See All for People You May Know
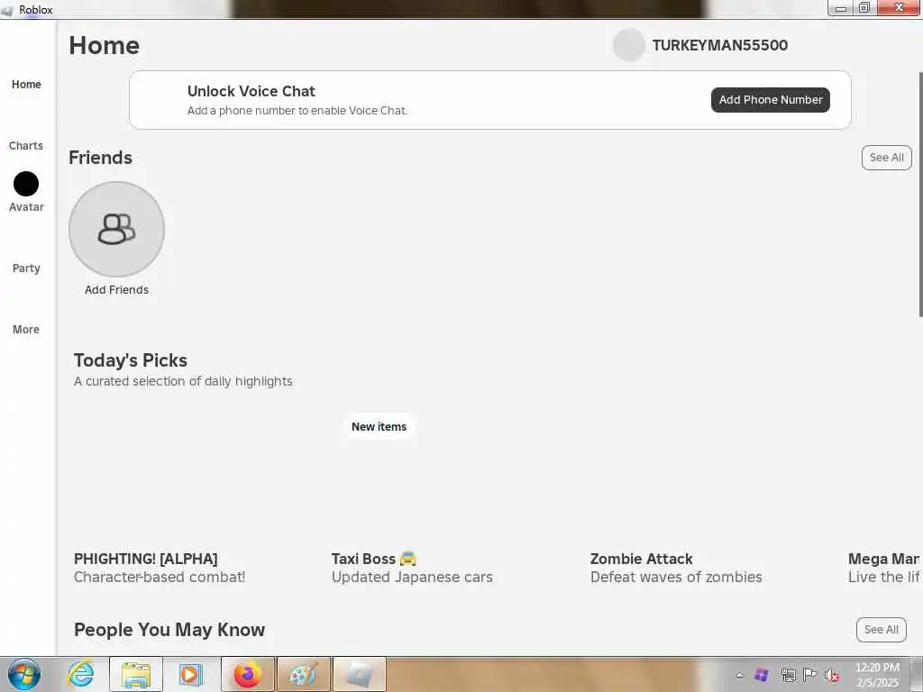This screenshot has width=923, height=692. 882,630
